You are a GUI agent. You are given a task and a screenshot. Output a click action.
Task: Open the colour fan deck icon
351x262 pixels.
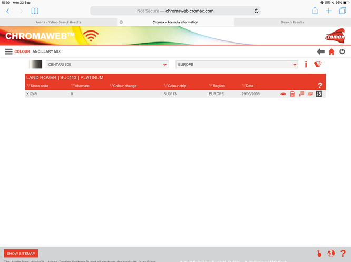(318, 65)
